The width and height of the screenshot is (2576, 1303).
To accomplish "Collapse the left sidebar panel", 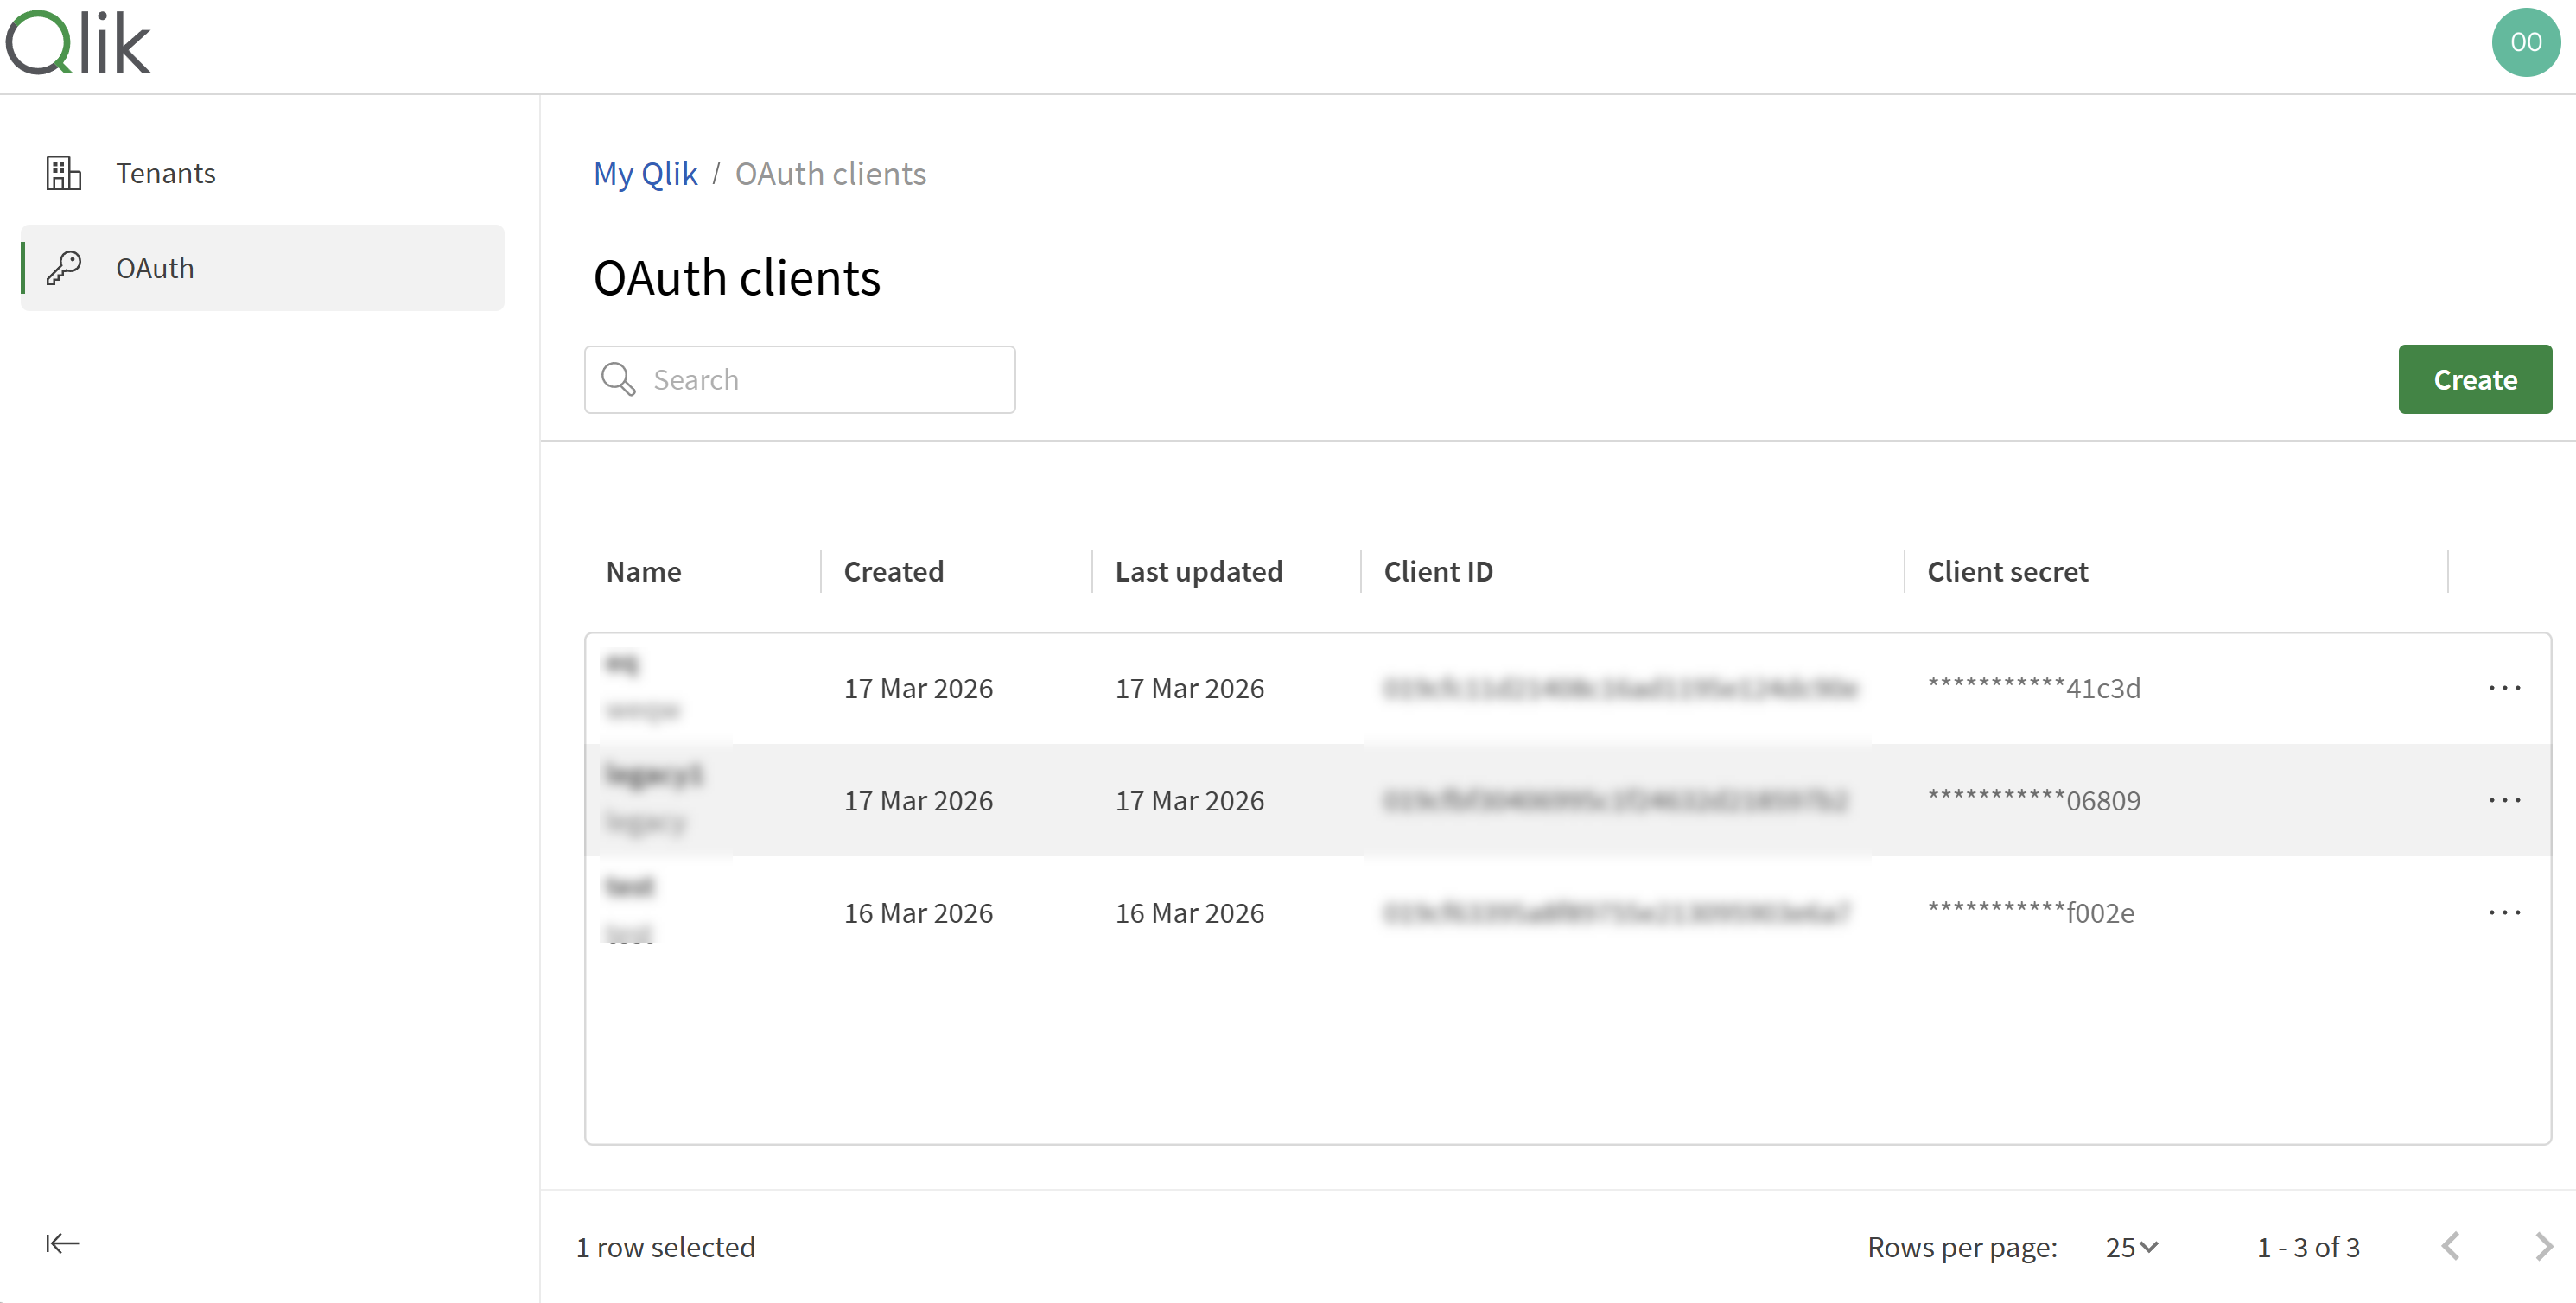I will coord(61,1243).
